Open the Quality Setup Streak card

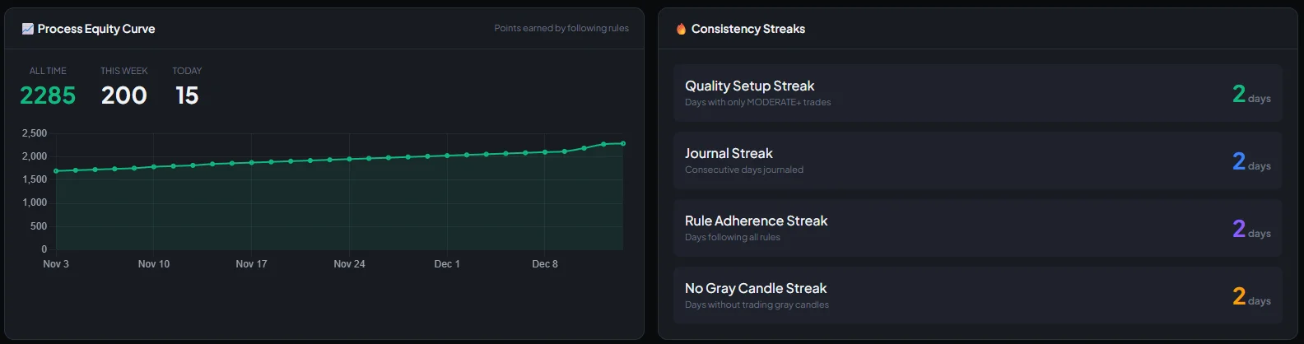click(977, 93)
